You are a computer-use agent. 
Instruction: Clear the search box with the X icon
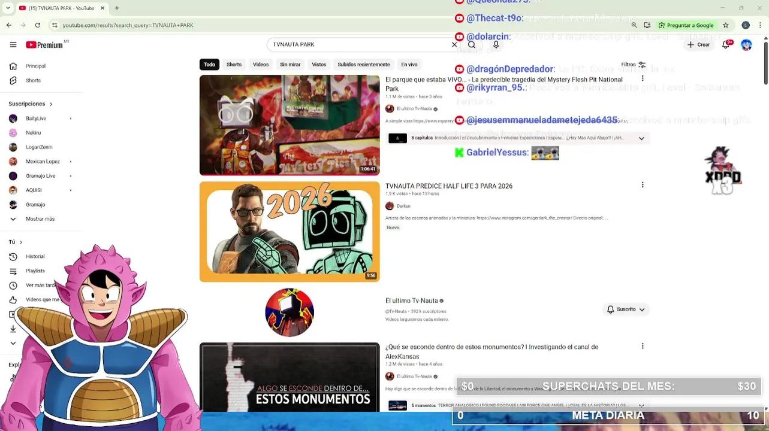click(454, 44)
